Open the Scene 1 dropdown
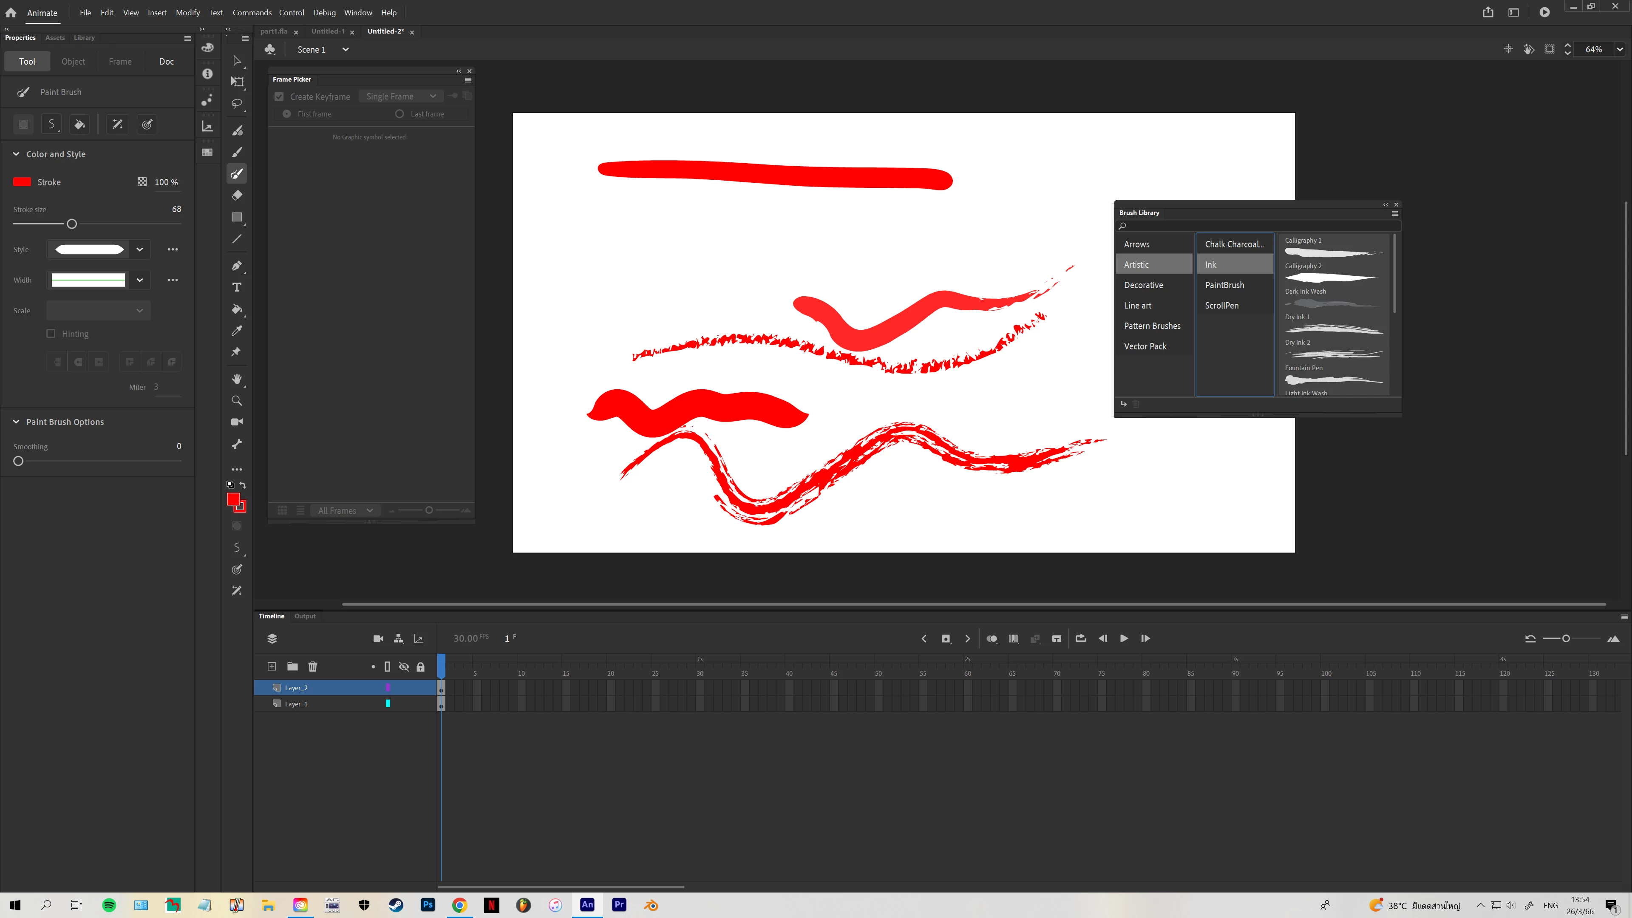Screen dimensions: 1632x918 point(345,49)
